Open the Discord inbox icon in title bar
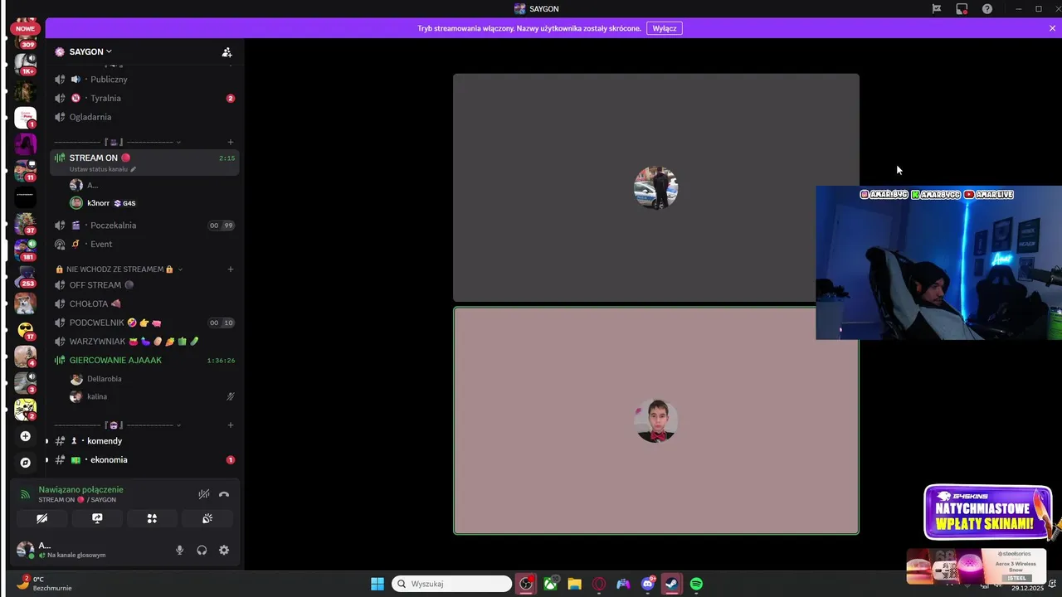Screen dimensions: 1062x597 [962, 8]
